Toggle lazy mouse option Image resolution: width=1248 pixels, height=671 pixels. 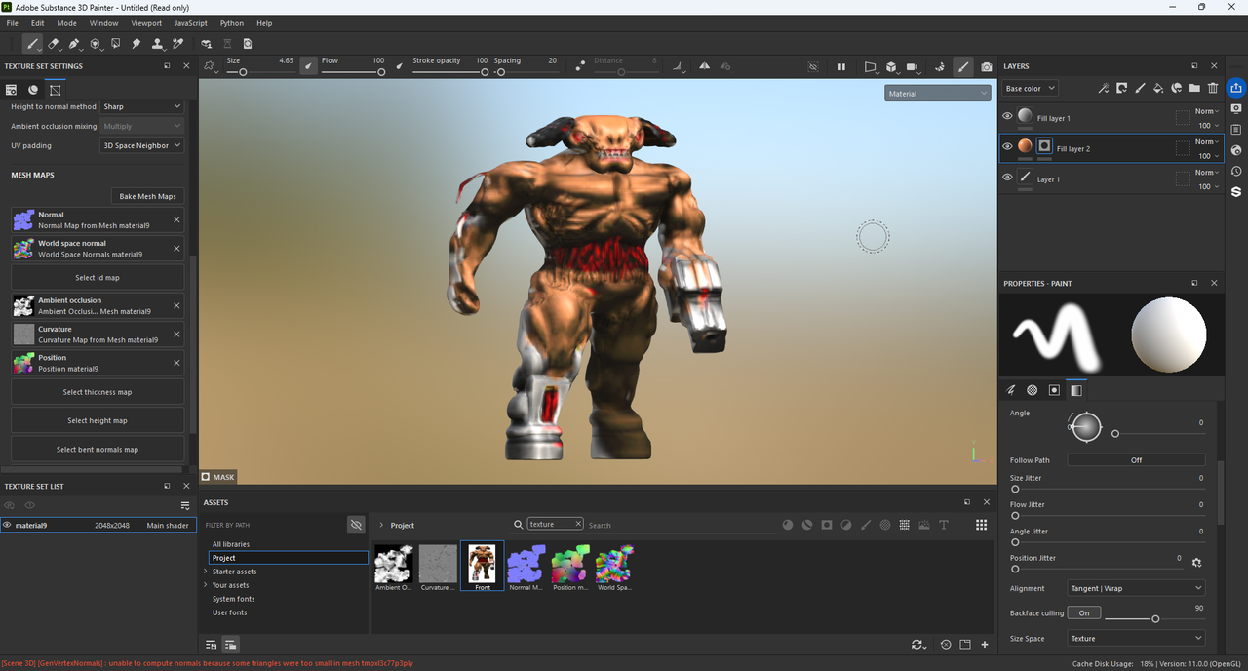click(x=580, y=66)
